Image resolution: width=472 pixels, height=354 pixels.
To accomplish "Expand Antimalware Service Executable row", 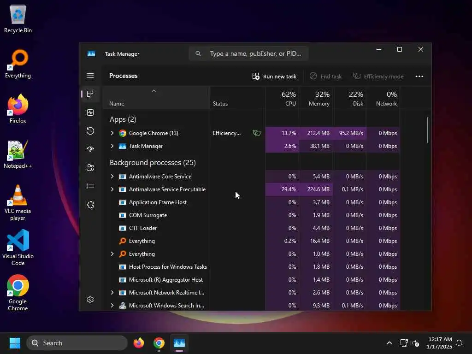I will tap(112, 189).
